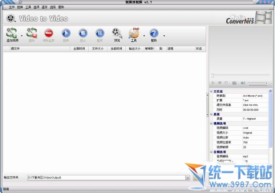The height and width of the screenshot is (193, 275).
Task: Open the 语言 (Language) menu
Action: (45, 7)
